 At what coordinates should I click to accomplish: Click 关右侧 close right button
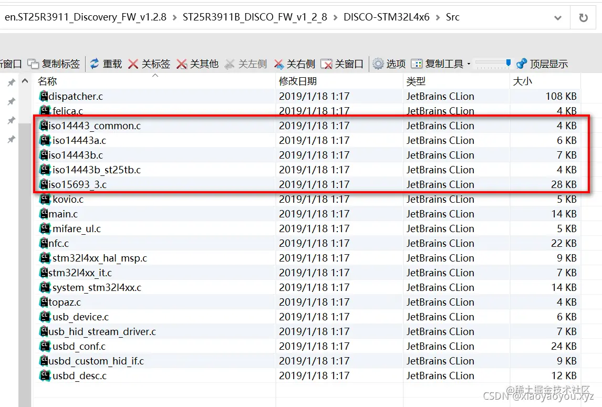[x=295, y=64]
